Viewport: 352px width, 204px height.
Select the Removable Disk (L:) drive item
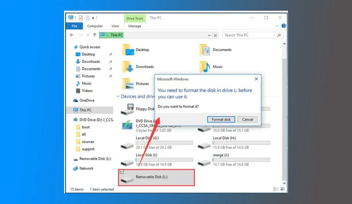point(156,178)
